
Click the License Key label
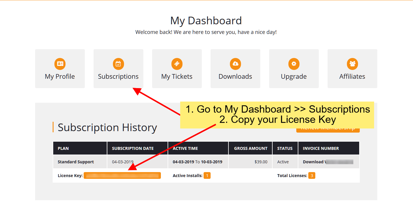(x=70, y=176)
